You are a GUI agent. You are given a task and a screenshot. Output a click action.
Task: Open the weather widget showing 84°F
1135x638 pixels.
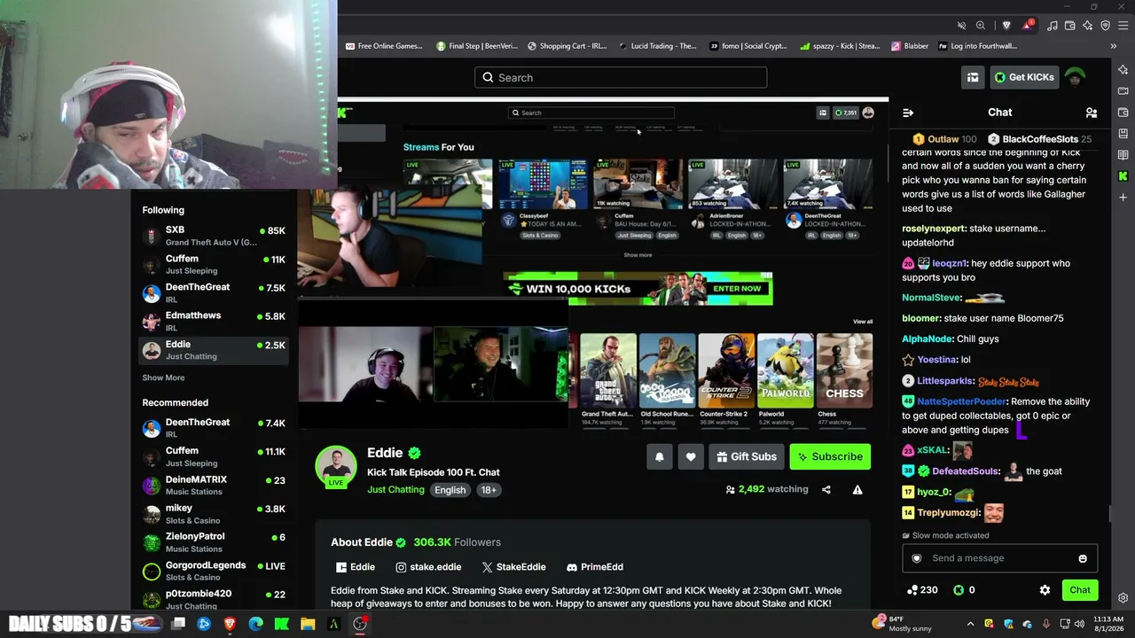tap(904, 623)
